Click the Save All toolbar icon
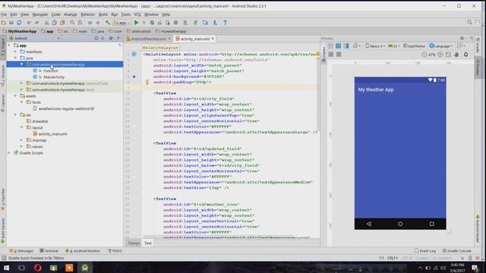 (x=11, y=23)
